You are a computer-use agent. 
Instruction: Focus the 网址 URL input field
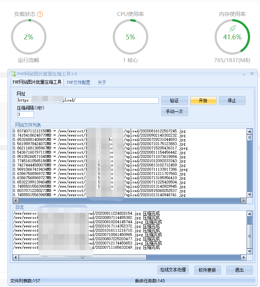coord(88,100)
